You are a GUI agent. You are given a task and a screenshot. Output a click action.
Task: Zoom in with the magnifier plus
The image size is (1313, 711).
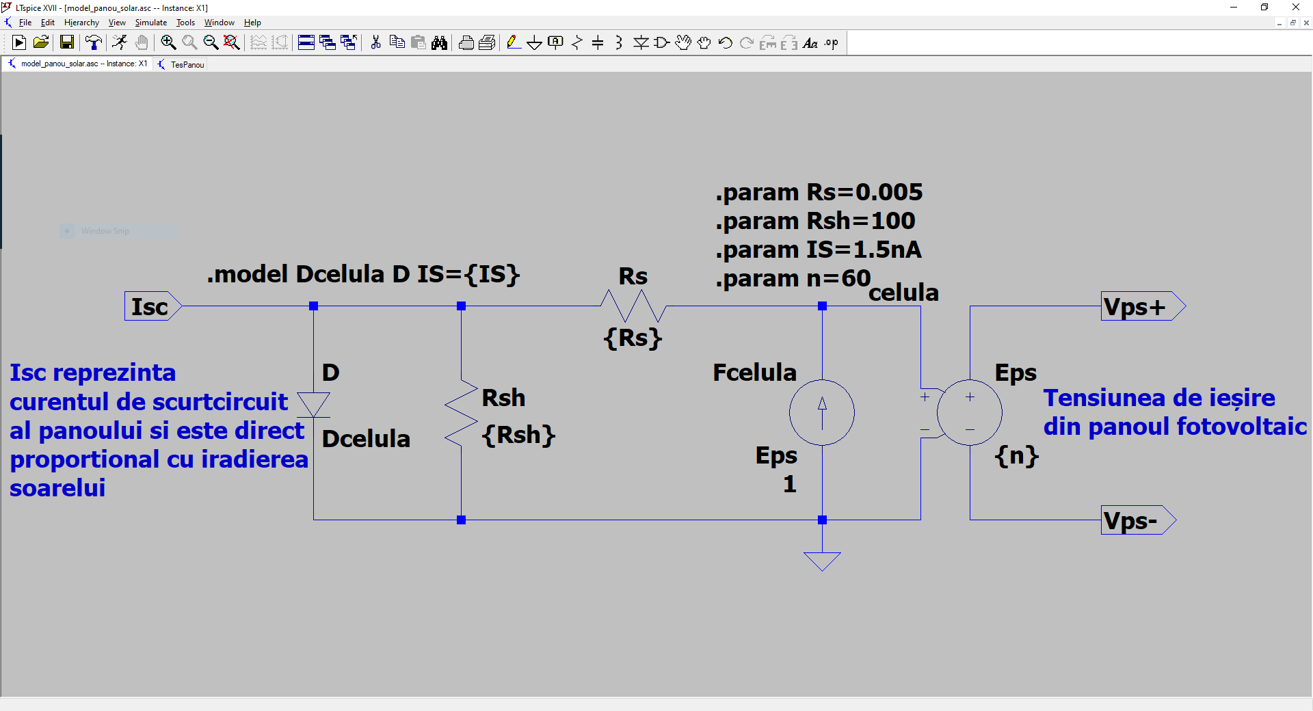pyautogui.click(x=168, y=43)
